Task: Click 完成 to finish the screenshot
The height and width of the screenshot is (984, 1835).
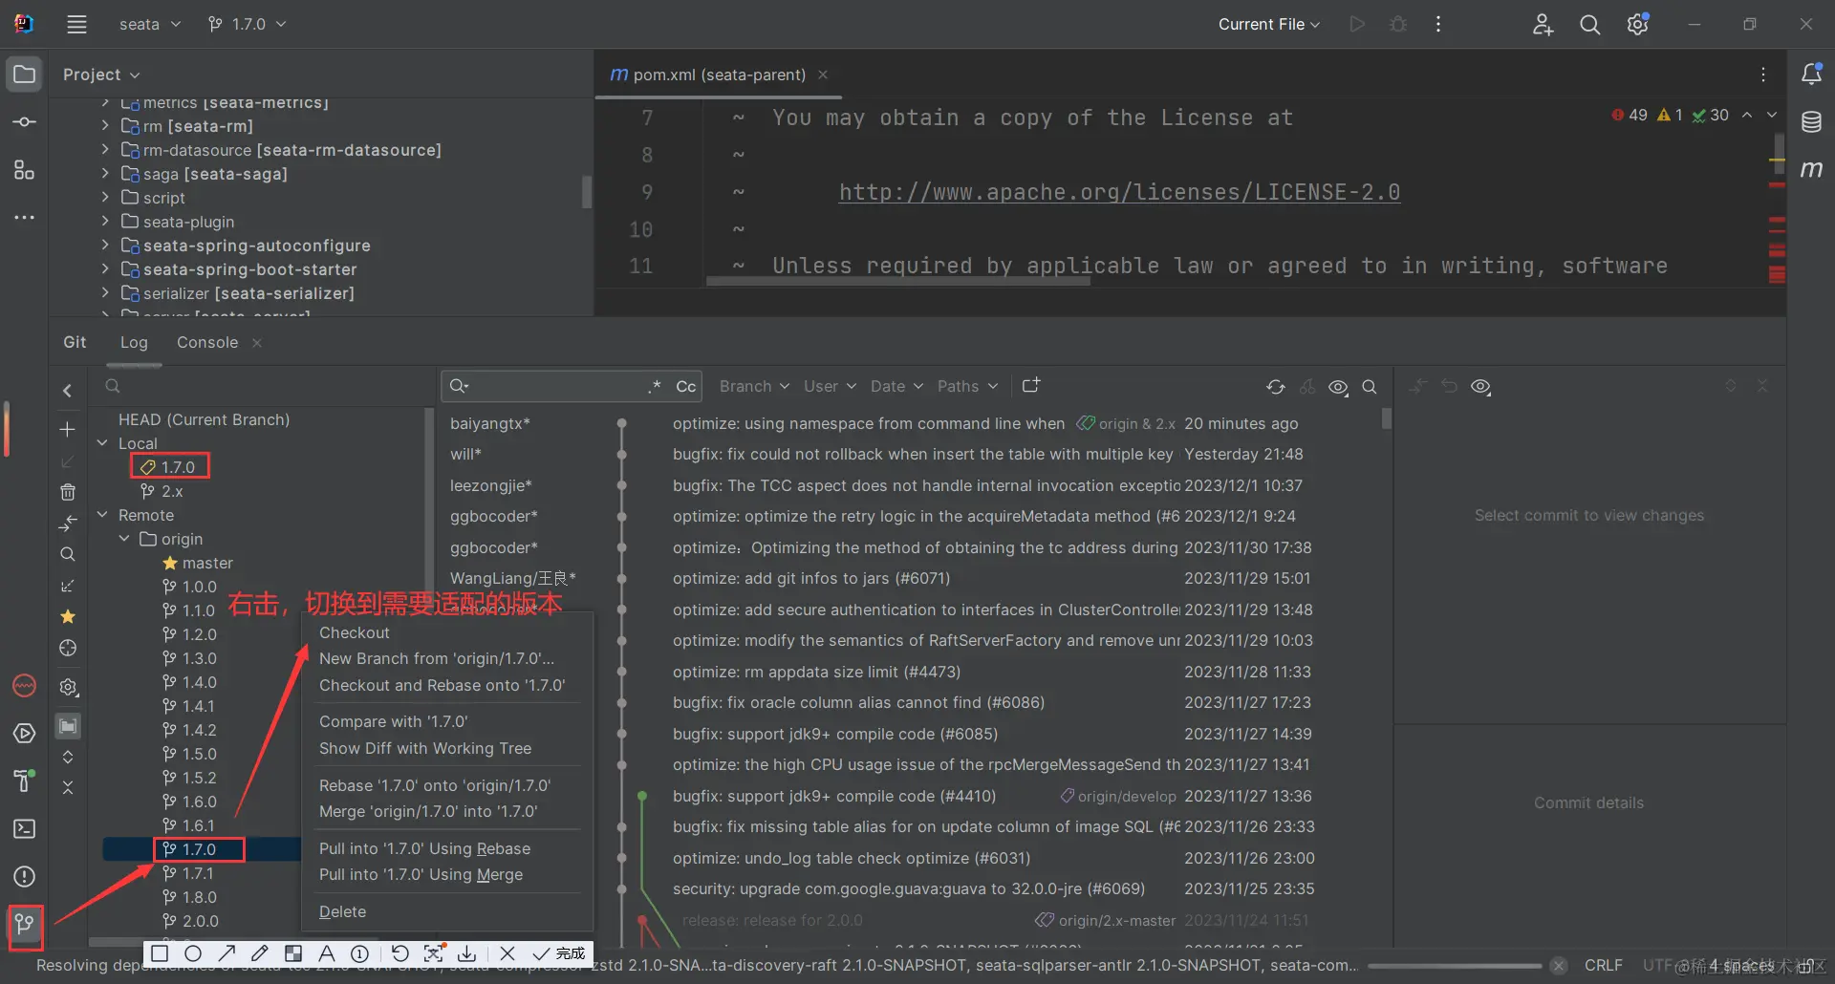Action: 560,953
